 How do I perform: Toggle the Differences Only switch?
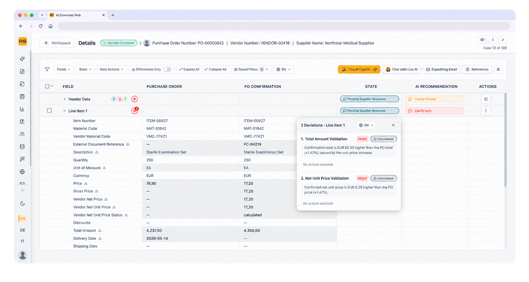tap(167, 69)
